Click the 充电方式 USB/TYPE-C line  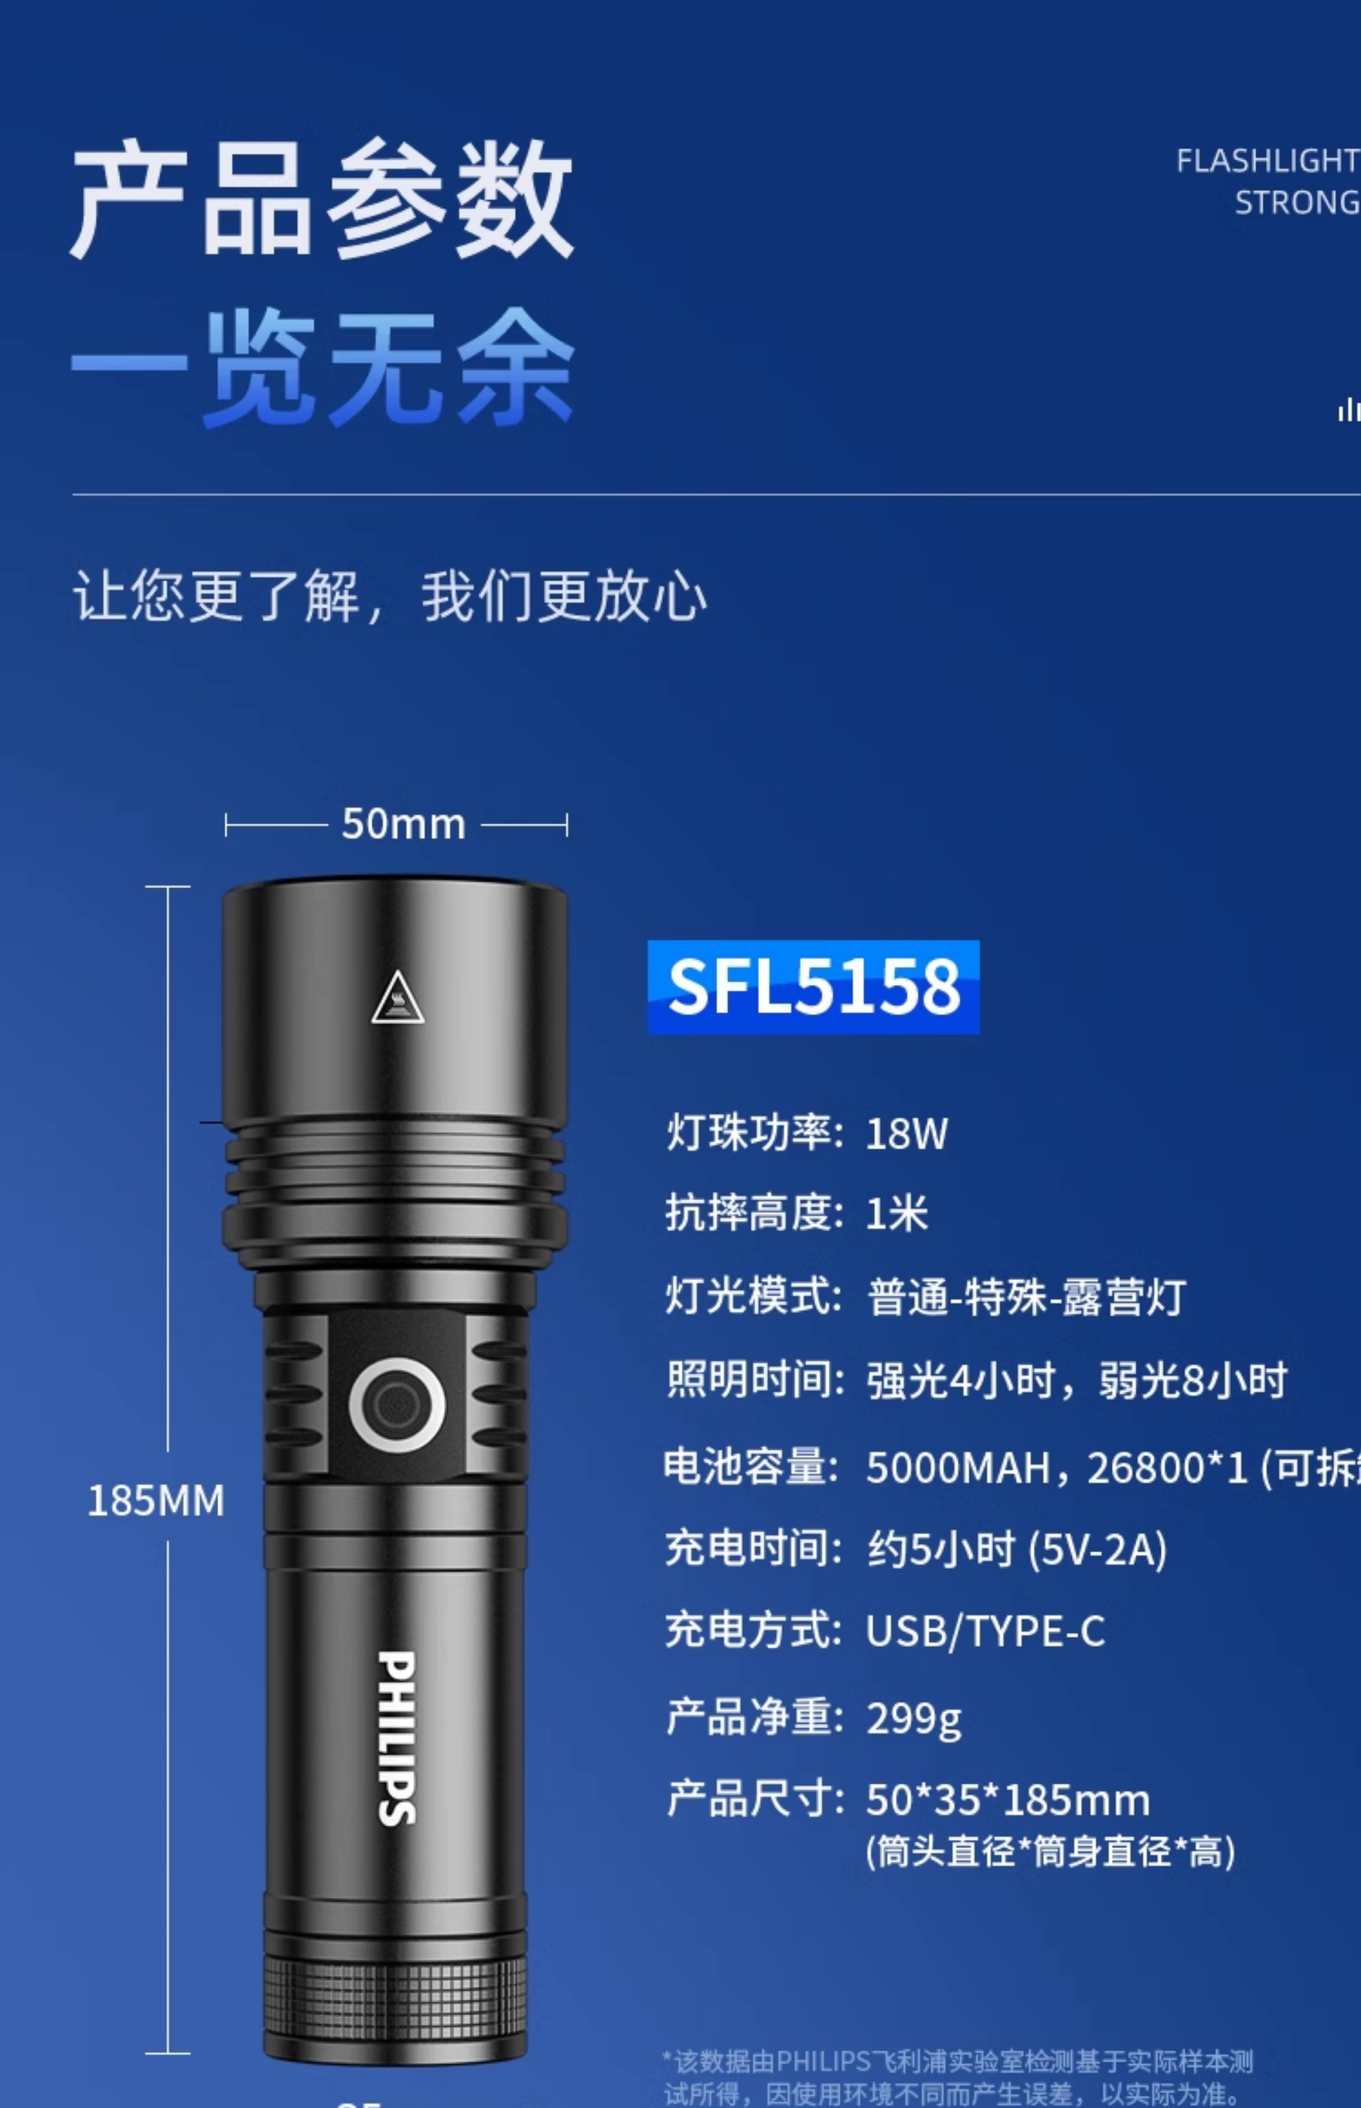tap(885, 1631)
